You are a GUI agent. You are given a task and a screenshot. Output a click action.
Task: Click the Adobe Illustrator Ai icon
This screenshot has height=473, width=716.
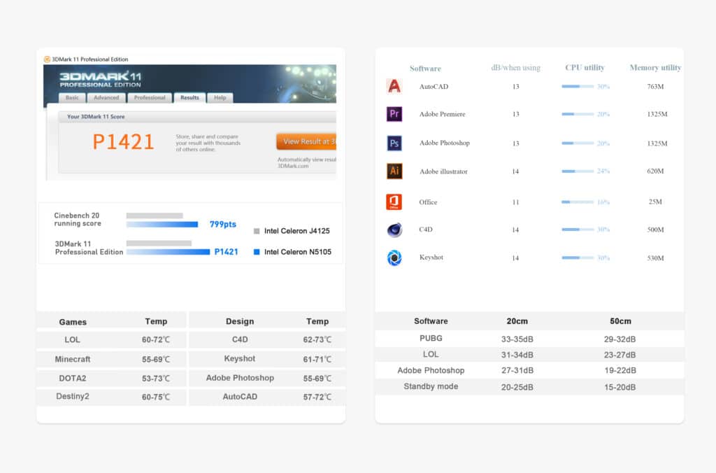(x=394, y=171)
